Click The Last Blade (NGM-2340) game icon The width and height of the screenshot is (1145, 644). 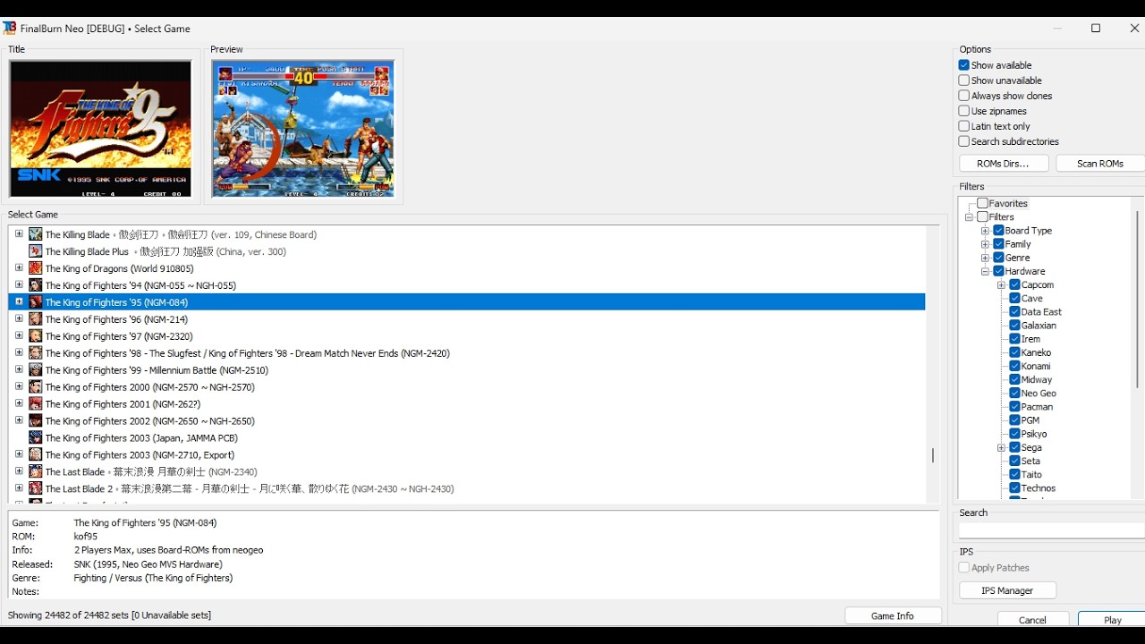pyautogui.click(x=36, y=472)
